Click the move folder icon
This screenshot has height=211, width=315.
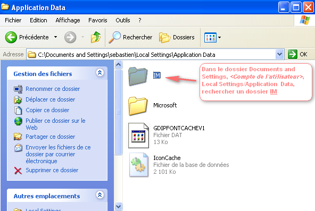18,100
